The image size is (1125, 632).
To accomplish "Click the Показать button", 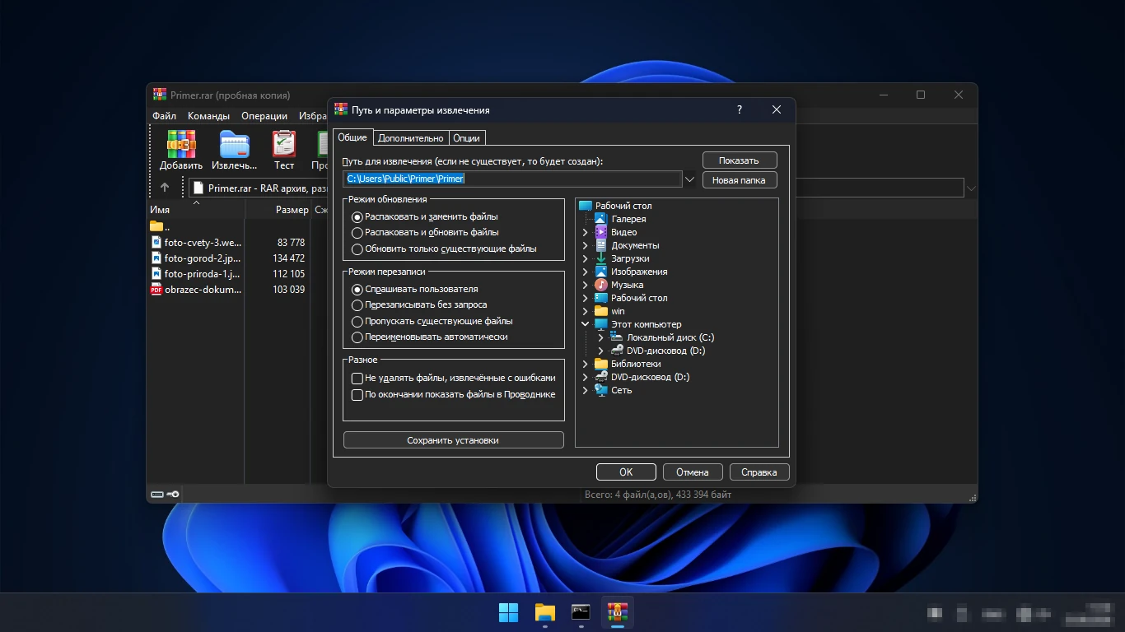I will point(740,160).
